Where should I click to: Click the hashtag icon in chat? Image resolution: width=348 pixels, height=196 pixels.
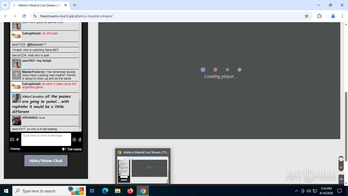click(x=17, y=140)
